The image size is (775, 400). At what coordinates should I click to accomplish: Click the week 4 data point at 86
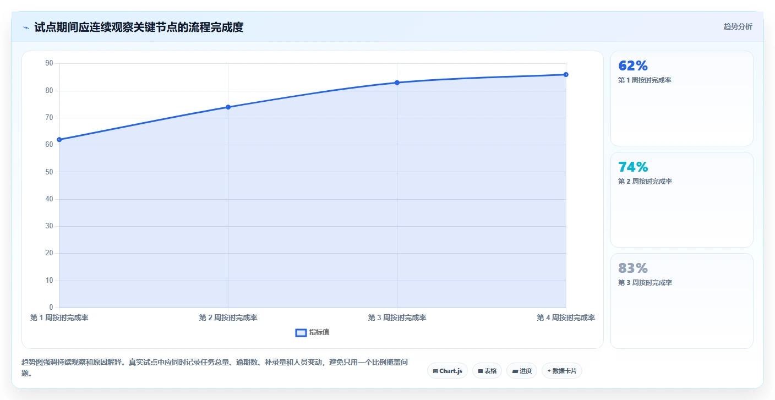tap(566, 75)
